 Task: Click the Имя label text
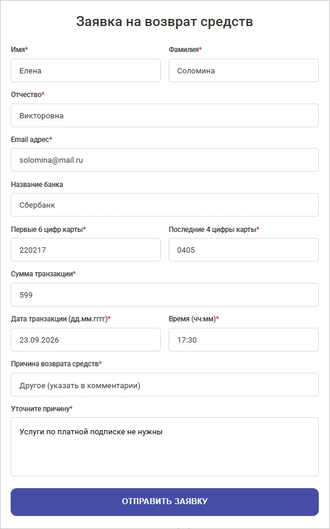pyautogui.click(x=18, y=50)
